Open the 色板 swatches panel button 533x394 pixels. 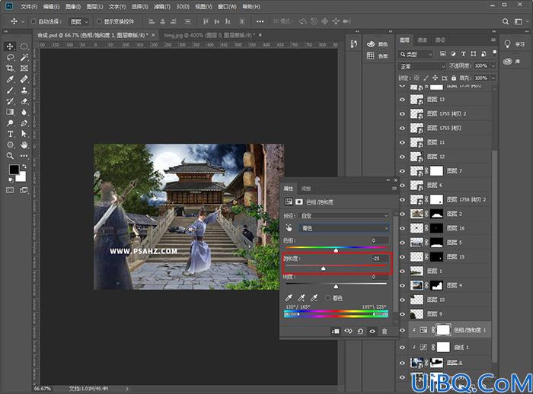tap(378, 56)
